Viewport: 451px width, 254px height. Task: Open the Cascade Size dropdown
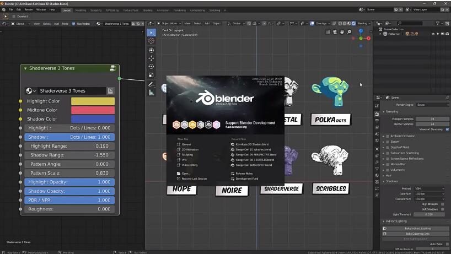[429, 199]
